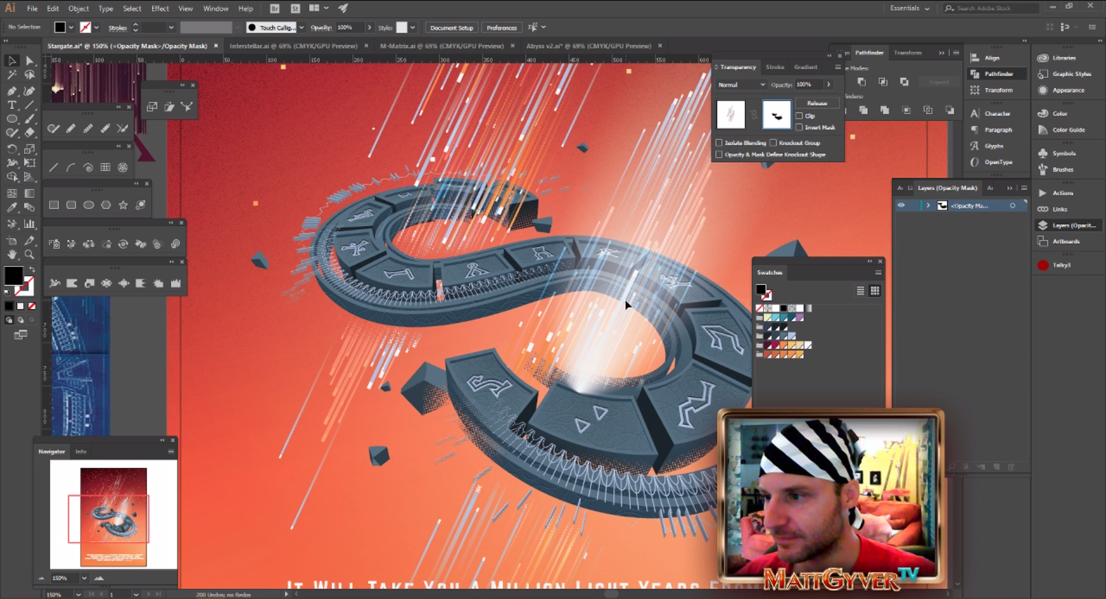
Task: Click the large black Fill swatch in the toolbar
Action: (13, 276)
